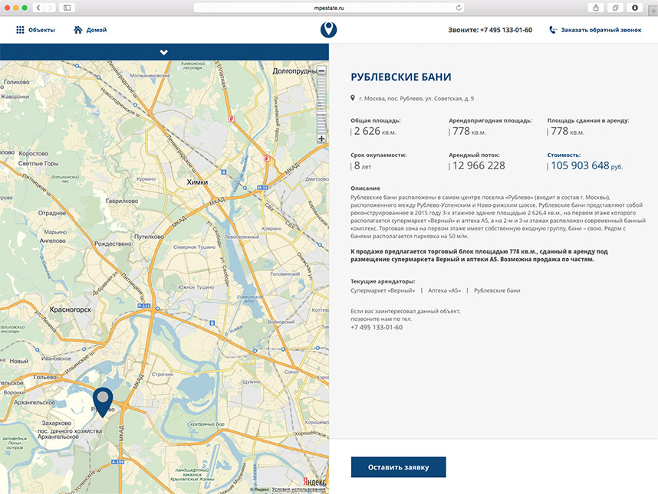Go back with Safari back arrow
The height and width of the screenshot is (494, 658).
click(x=38, y=7)
